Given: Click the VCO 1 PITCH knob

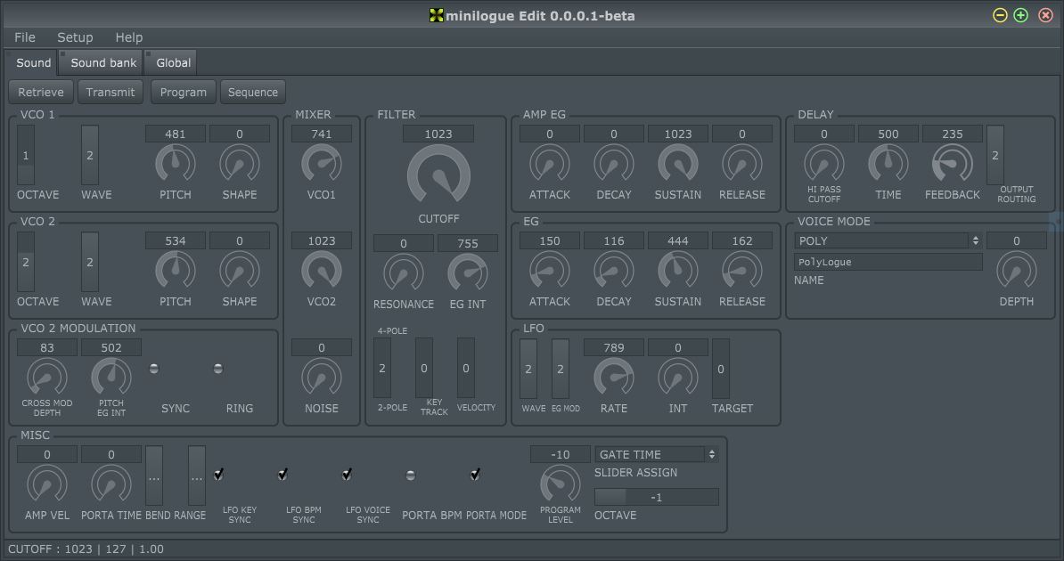Looking at the screenshot, I should [175, 164].
